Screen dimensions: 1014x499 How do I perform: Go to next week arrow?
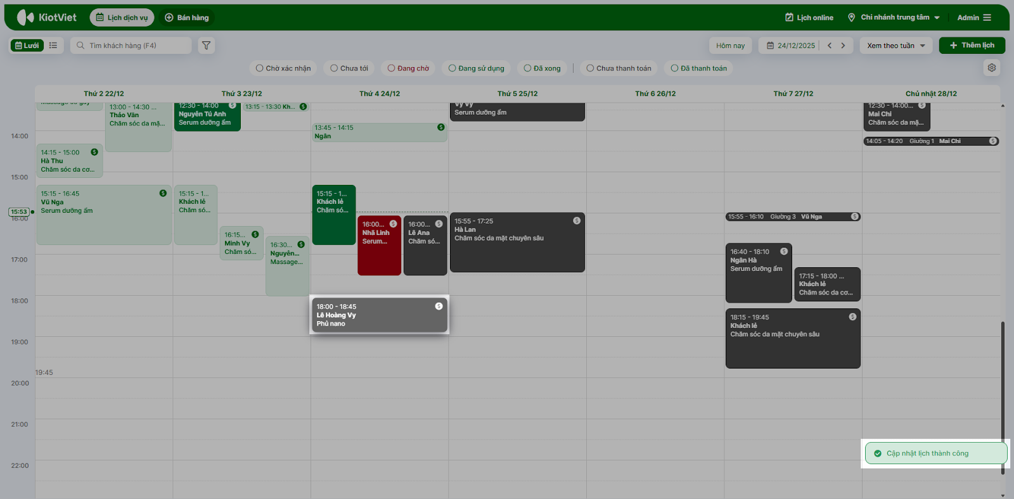pos(843,46)
